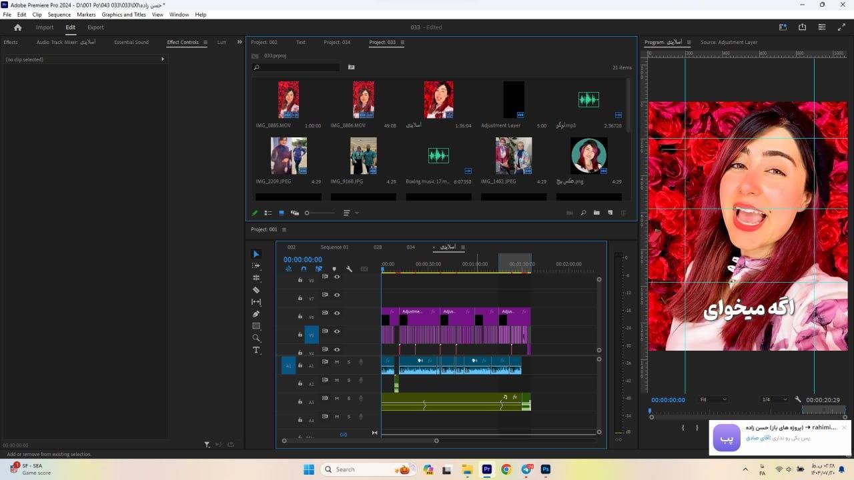Toggle lock on track A2
Image resolution: width=854 pixels, height=480 pixels.
coord(300,383)
